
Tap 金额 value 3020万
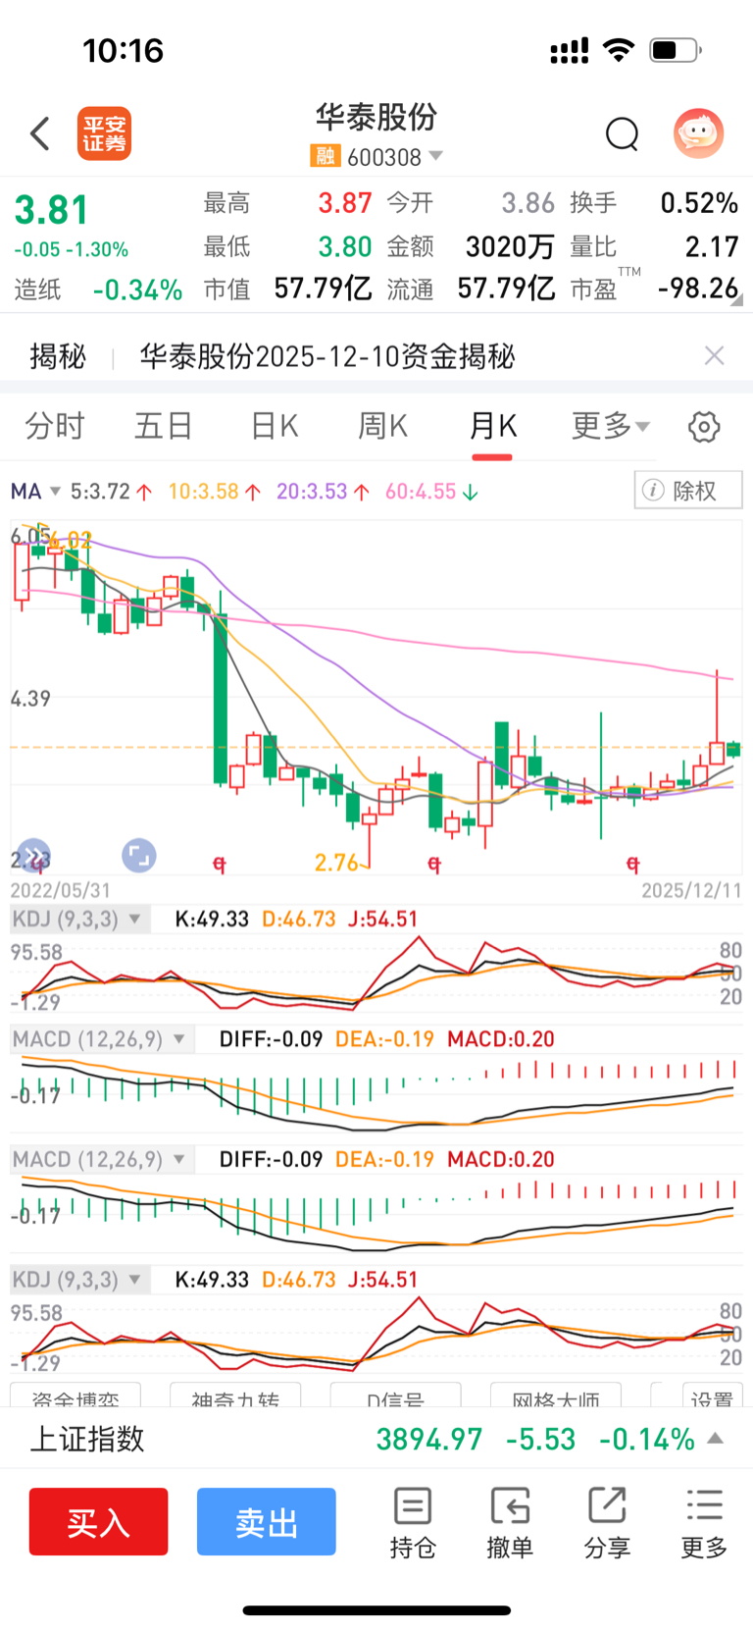click(510, 246)
